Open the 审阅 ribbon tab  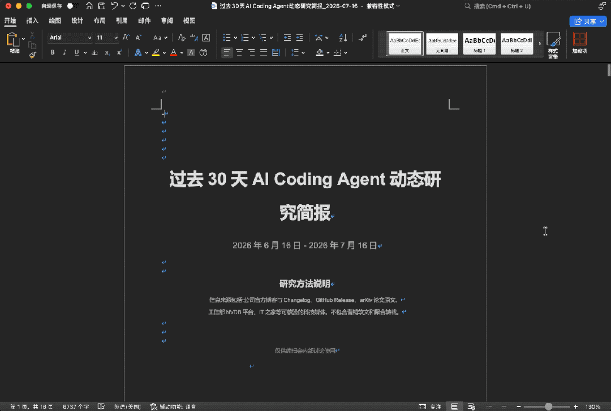(x=167, y=20)
